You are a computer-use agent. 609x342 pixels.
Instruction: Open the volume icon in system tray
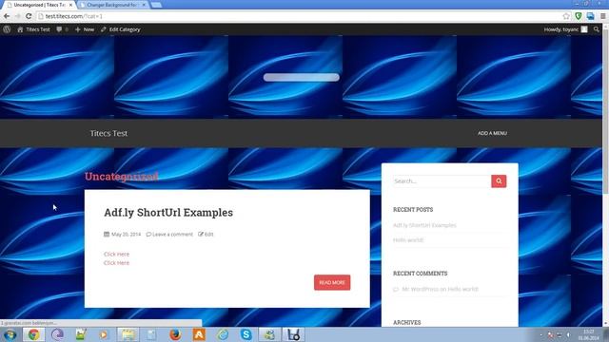point(568,334)
